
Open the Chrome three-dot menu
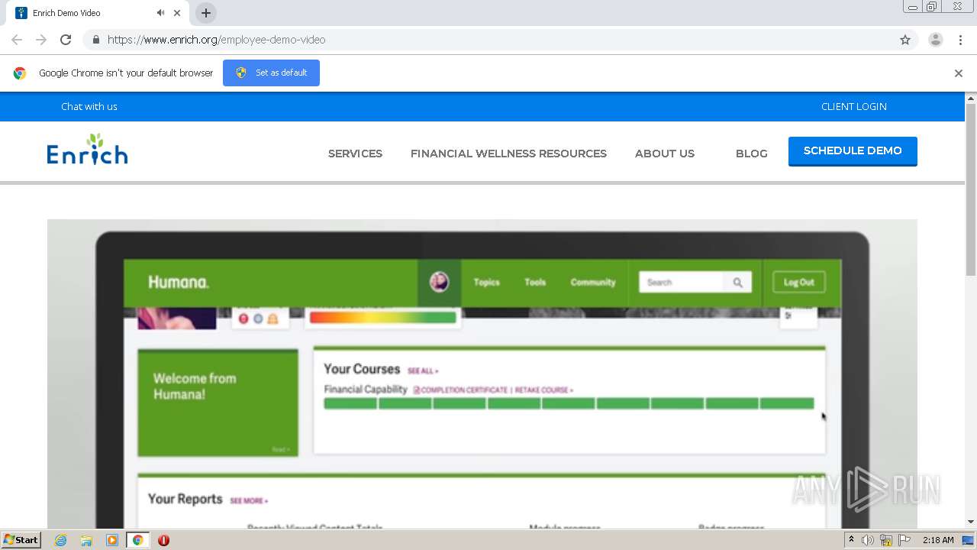tap(960, 40)
